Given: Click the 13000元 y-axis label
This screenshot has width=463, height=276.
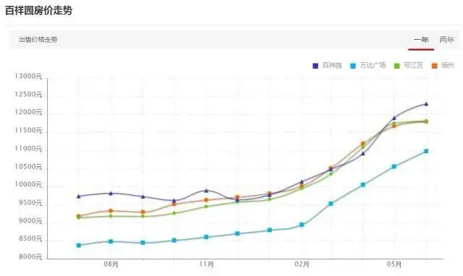Looking at the screenshot, I should tap(29, 77).
